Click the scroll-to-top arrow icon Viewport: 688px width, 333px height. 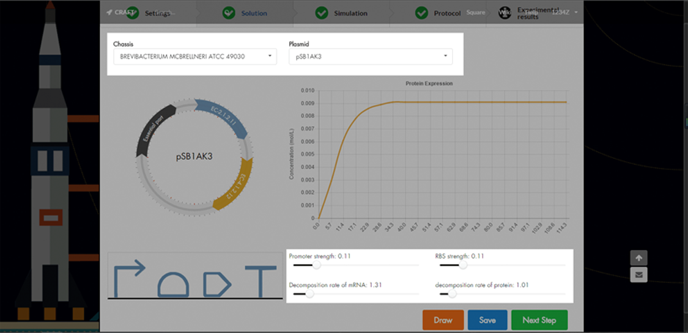638,257
